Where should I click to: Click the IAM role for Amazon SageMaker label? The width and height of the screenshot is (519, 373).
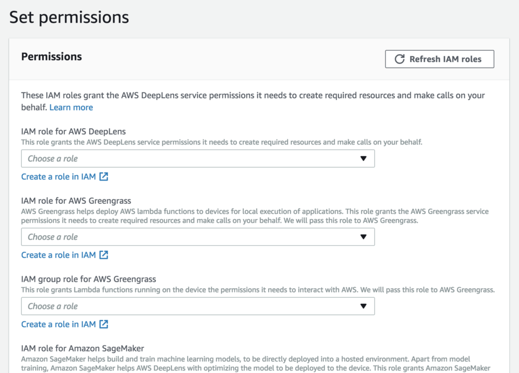(x=83, y=348)
